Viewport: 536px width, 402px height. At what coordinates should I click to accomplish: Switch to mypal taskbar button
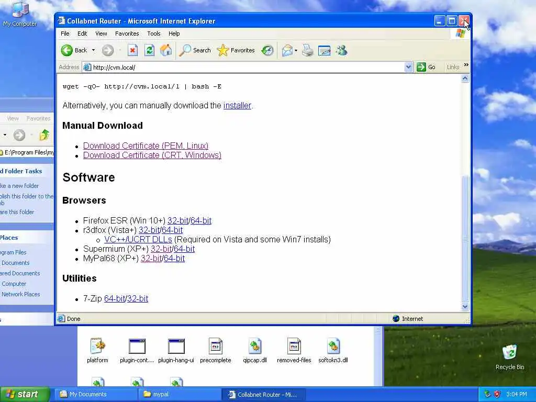(x=180, y=395)
